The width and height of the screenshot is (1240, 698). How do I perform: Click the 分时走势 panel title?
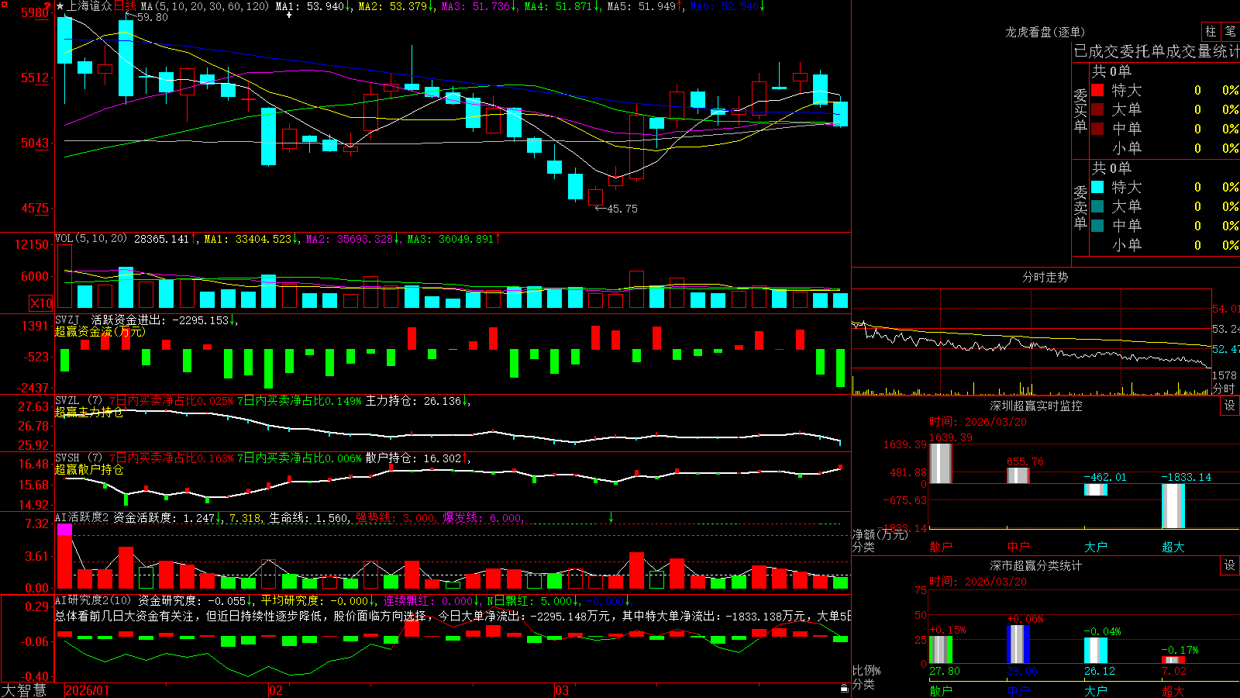point(1045,277)
